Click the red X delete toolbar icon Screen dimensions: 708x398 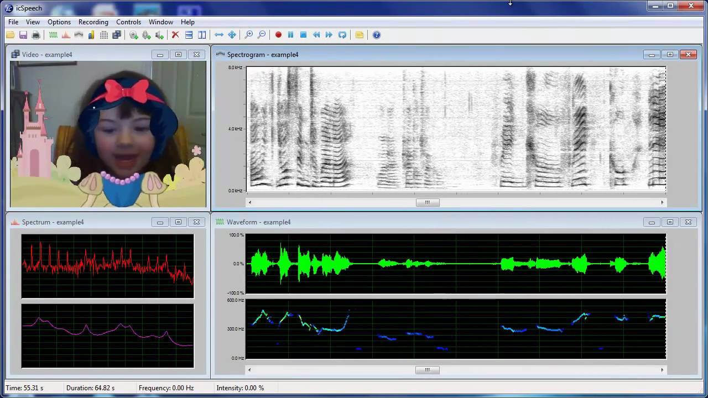tap(175, 35)
